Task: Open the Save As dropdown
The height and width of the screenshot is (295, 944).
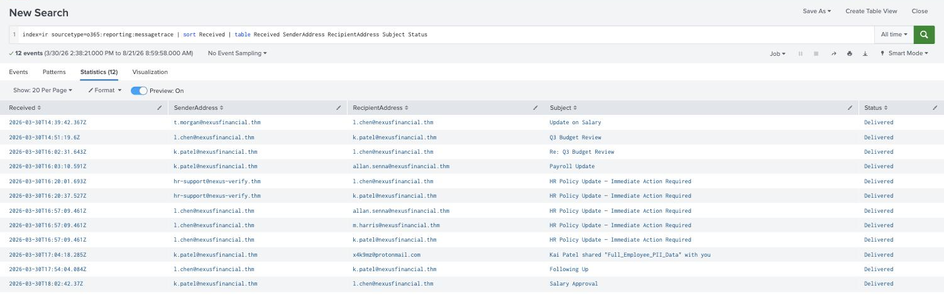Action: (x=817, y=11)
